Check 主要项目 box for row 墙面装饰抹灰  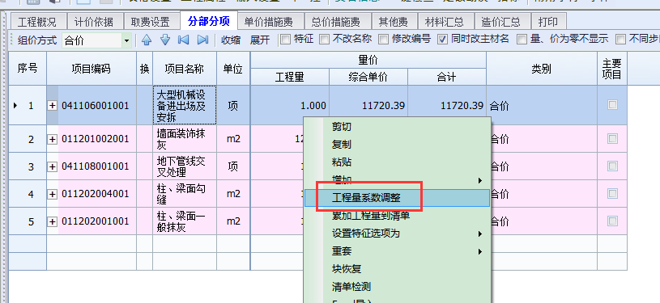tap(612, 138)
